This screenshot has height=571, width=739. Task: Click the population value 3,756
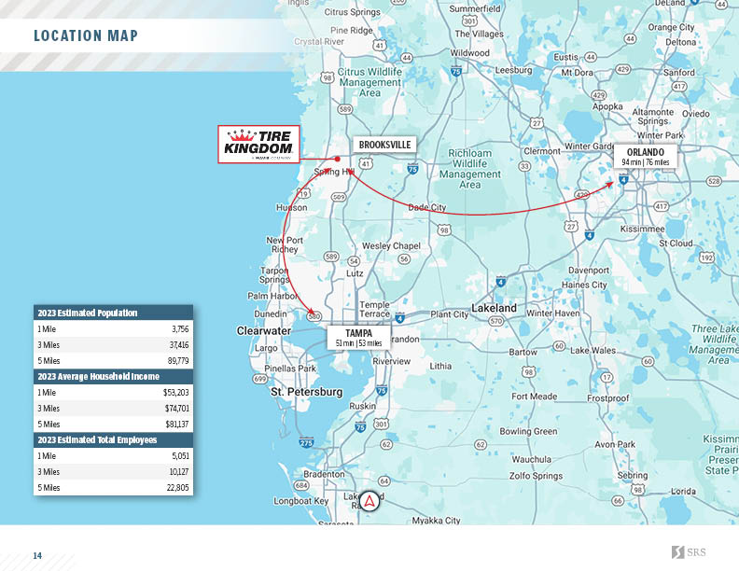pos(180,328)
